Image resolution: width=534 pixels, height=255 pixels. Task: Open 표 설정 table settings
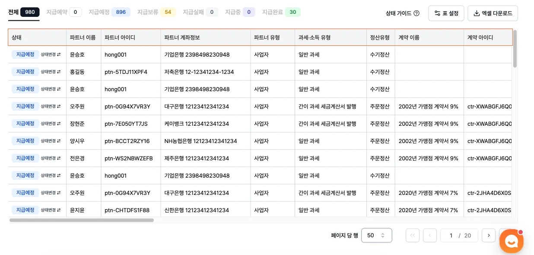click(x=446, y=13)
